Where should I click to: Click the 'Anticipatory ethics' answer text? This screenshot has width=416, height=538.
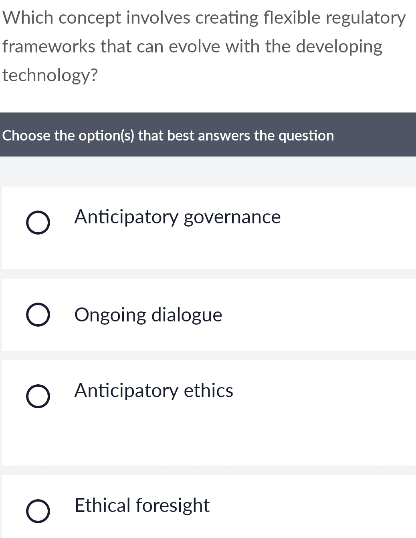pyautogui.click(x=154, y=391)
